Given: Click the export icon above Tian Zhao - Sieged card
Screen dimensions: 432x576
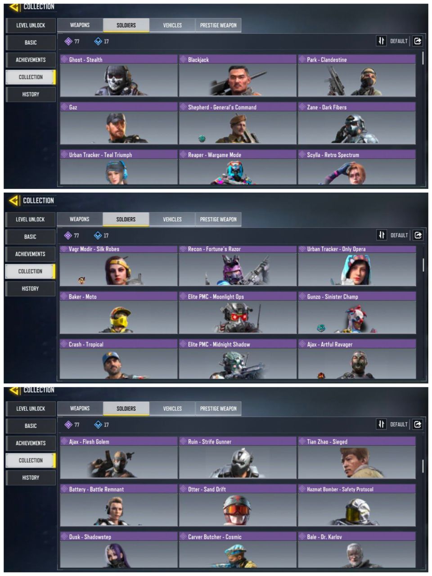Looking at the screenshot, I should 418,424.
